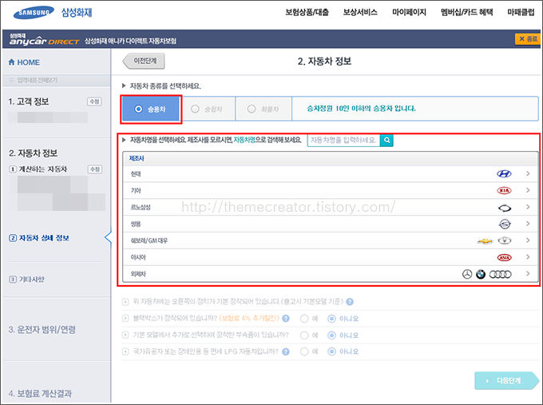Click the Audi rings logo icon
This screenshot has height=405, width=543.
point(500,274)
